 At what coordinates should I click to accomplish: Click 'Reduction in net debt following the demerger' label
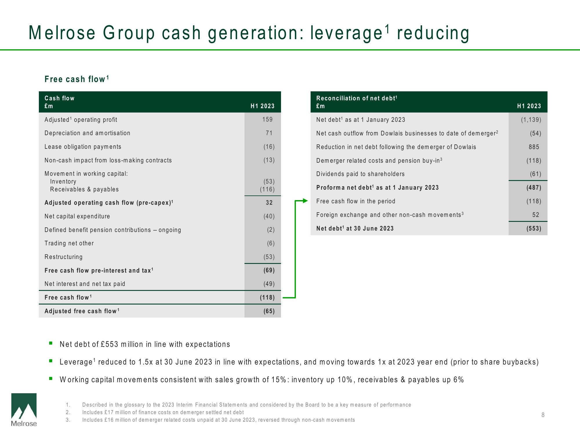(x=396, y=147)
